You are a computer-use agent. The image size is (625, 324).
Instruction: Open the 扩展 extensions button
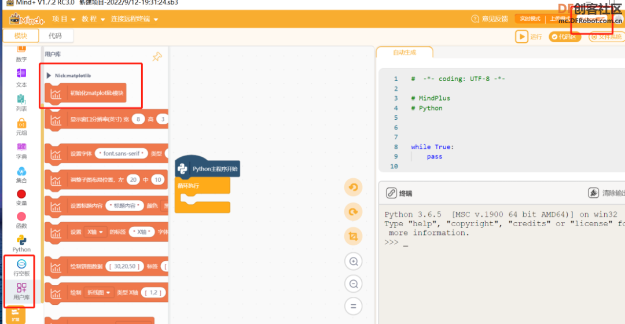click(16, 315)
